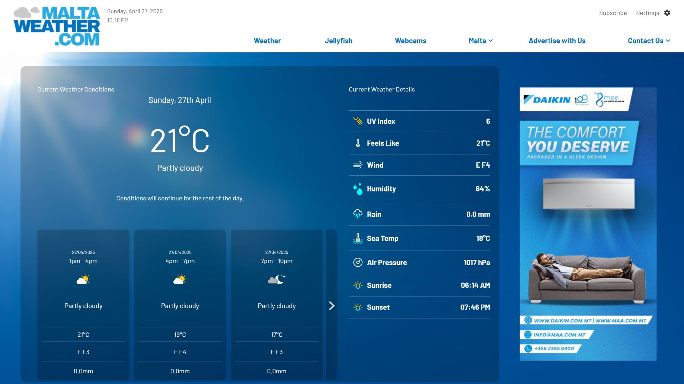Screen dimensions: 684x384
Task: Click the Sunset time 07:46 PM
Action: (475, 307)
